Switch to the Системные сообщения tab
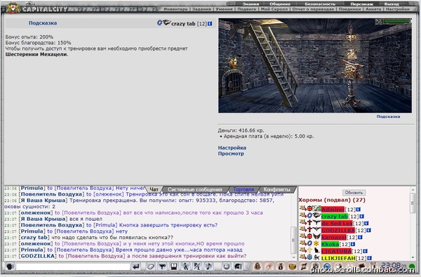The height and width of the screenshot is (277, 421). click(x=194, y=189)
